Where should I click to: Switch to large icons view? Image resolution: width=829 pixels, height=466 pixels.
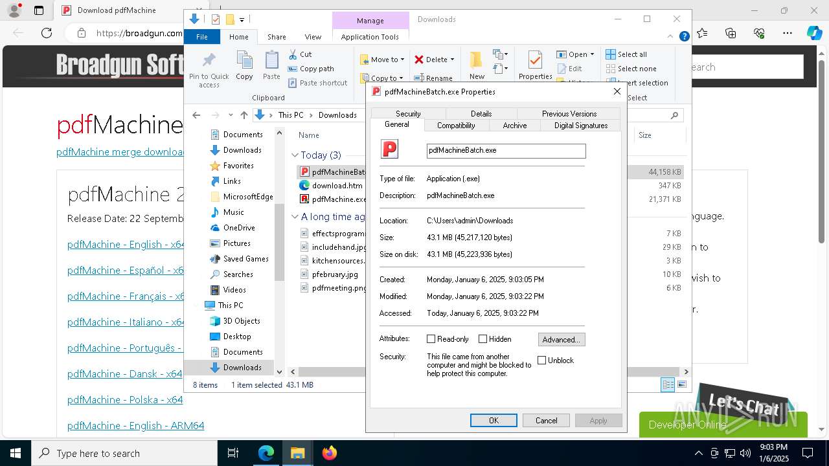point(681,384)
